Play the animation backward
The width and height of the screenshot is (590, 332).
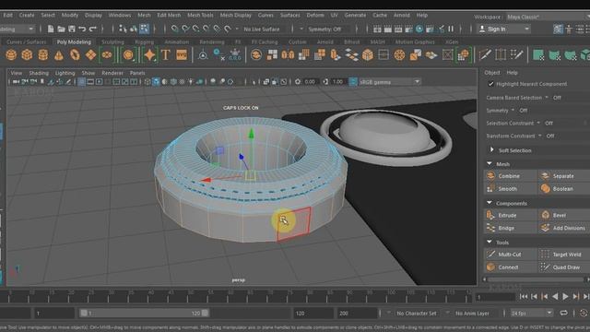555,297
